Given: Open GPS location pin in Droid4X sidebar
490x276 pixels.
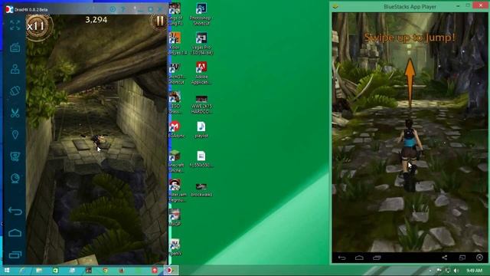Looking at the screenshot, I should [15, 135].
